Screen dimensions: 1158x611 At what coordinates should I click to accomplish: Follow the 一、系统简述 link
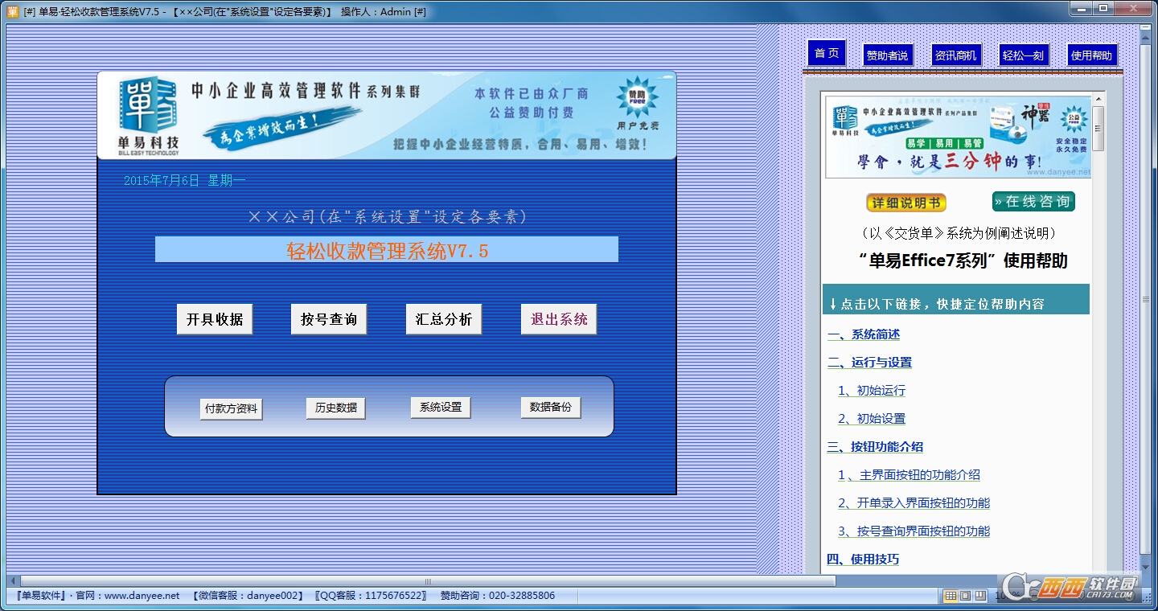(864, 334)
